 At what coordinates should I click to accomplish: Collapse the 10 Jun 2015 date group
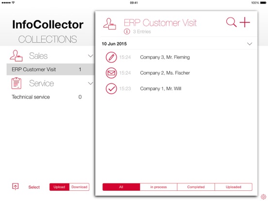point(250,44)
